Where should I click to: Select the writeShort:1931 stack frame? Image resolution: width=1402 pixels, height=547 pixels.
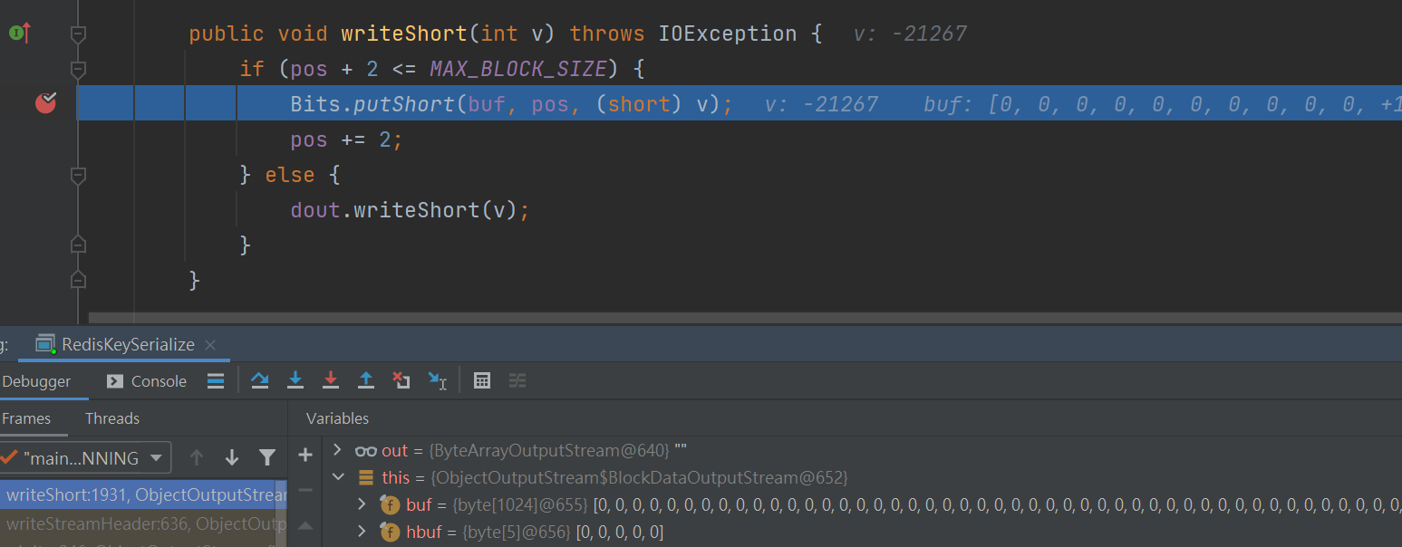143,495
